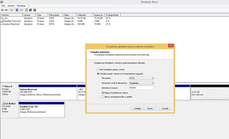Close the 'Creazione guidata nuovo volume semplice' wizard
The width and height of the screenshot is (229, 139).
[171, 46]
